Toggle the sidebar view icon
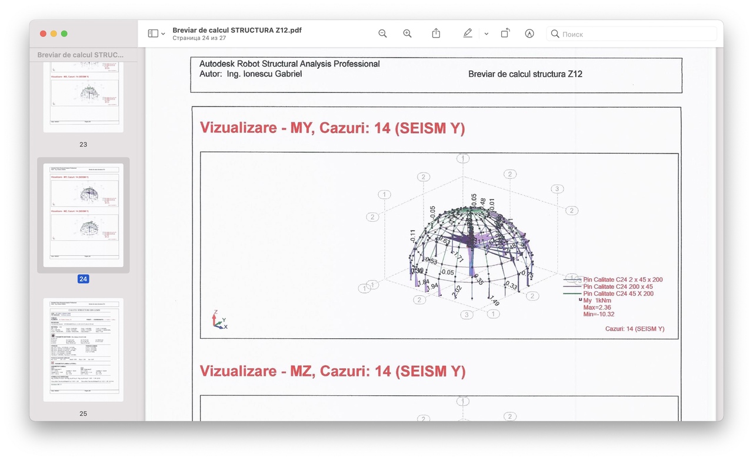Screen dimensions: 753x460 tap(153, 34)
